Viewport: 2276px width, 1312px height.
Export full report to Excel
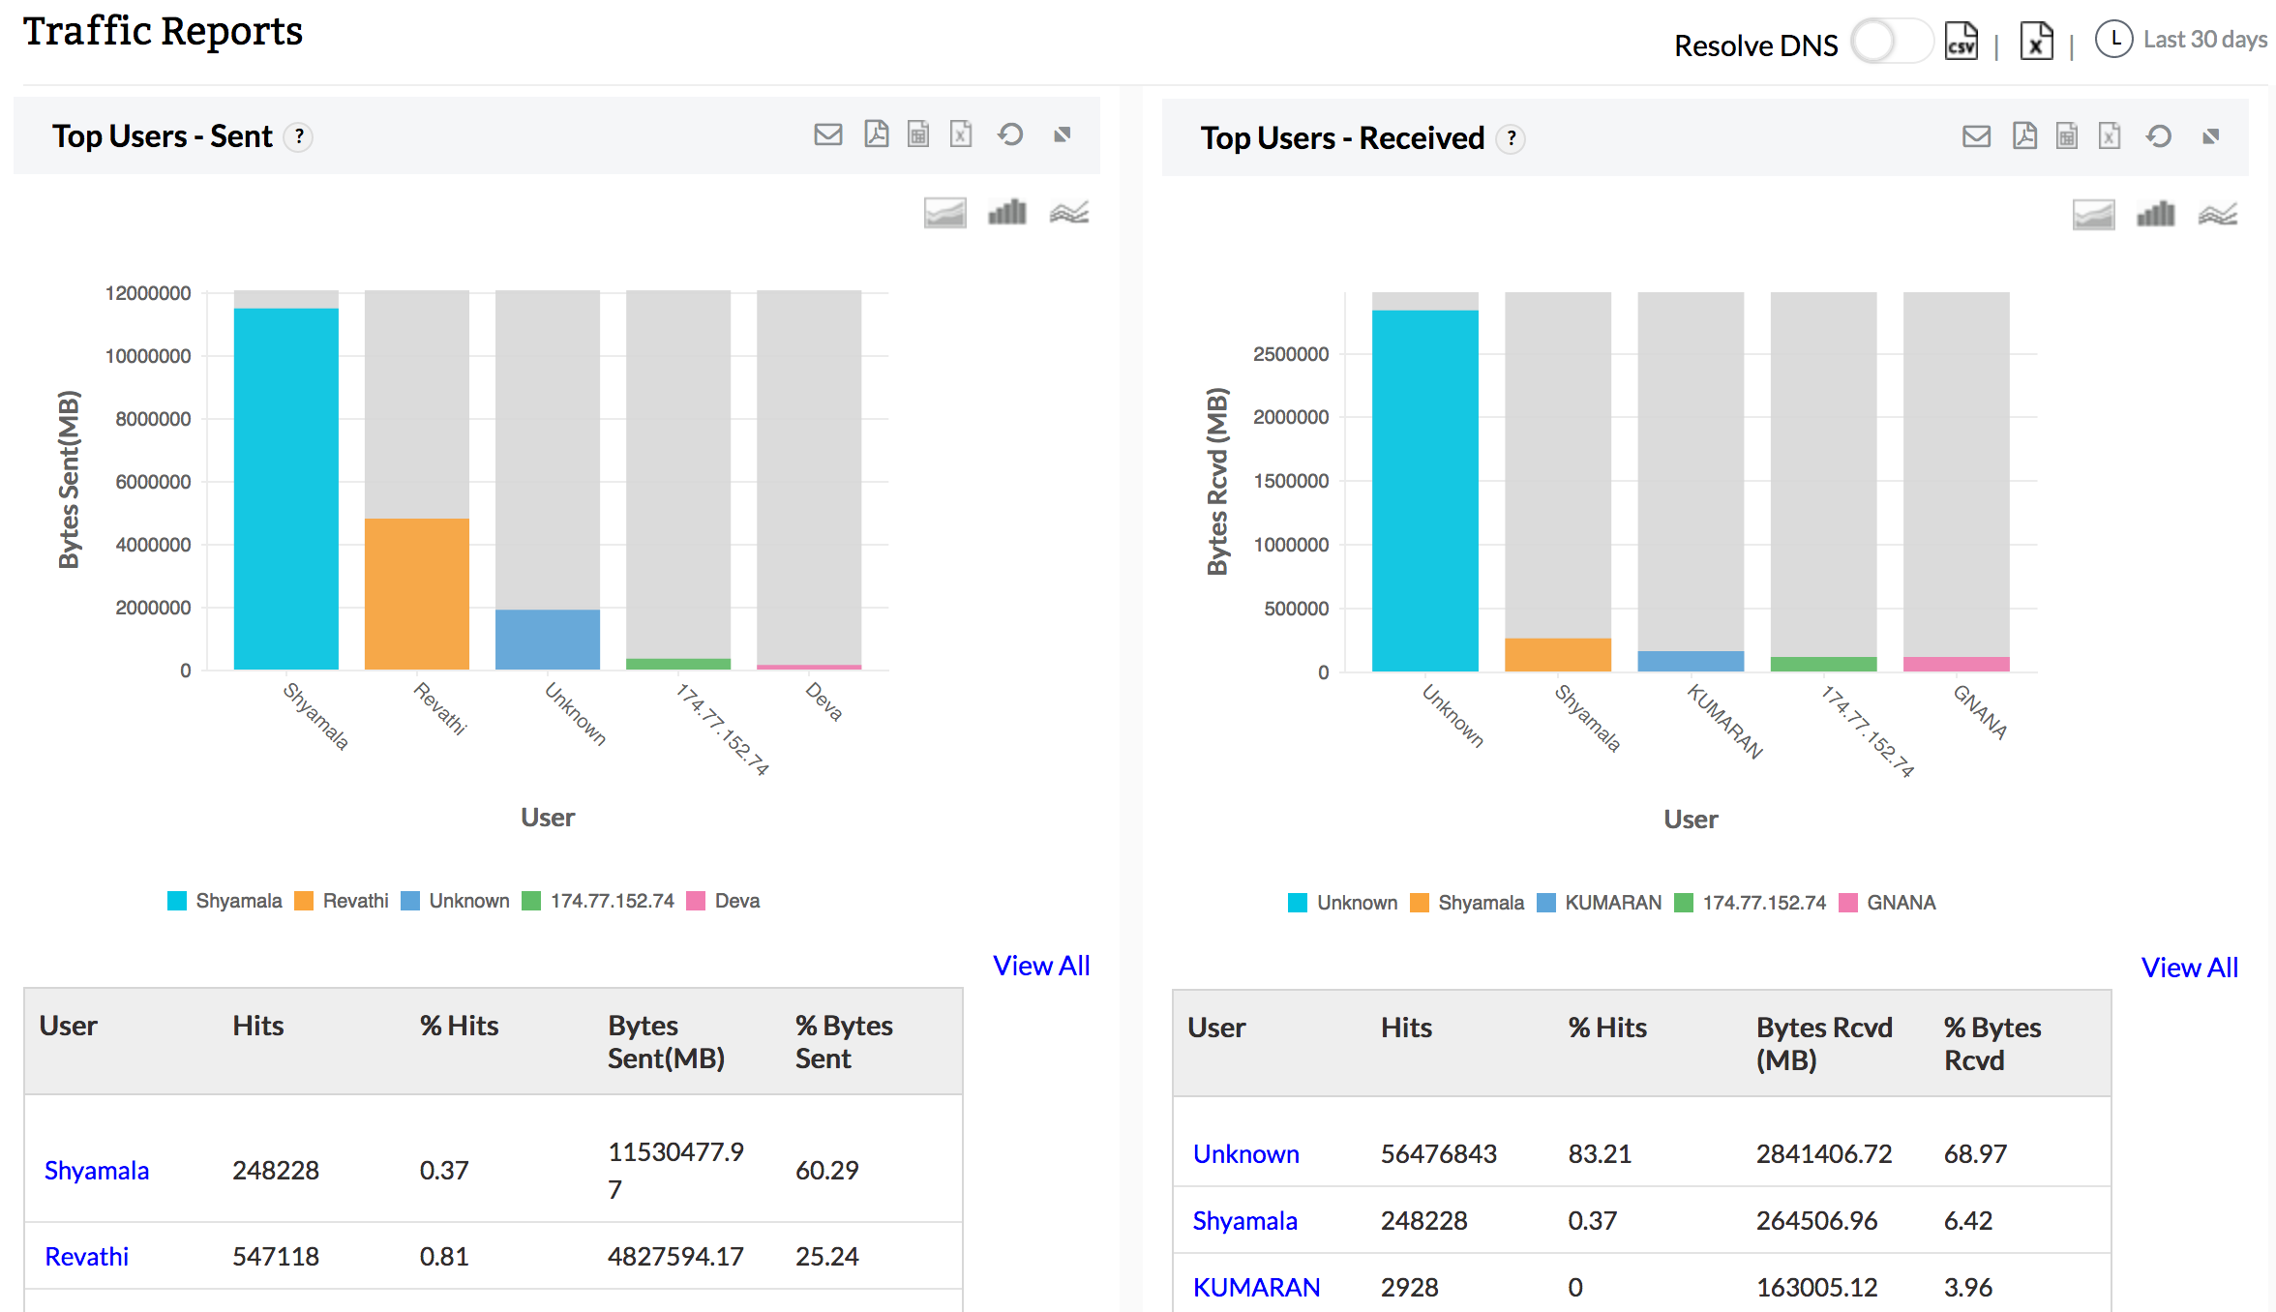click(x=2036, y=42)
